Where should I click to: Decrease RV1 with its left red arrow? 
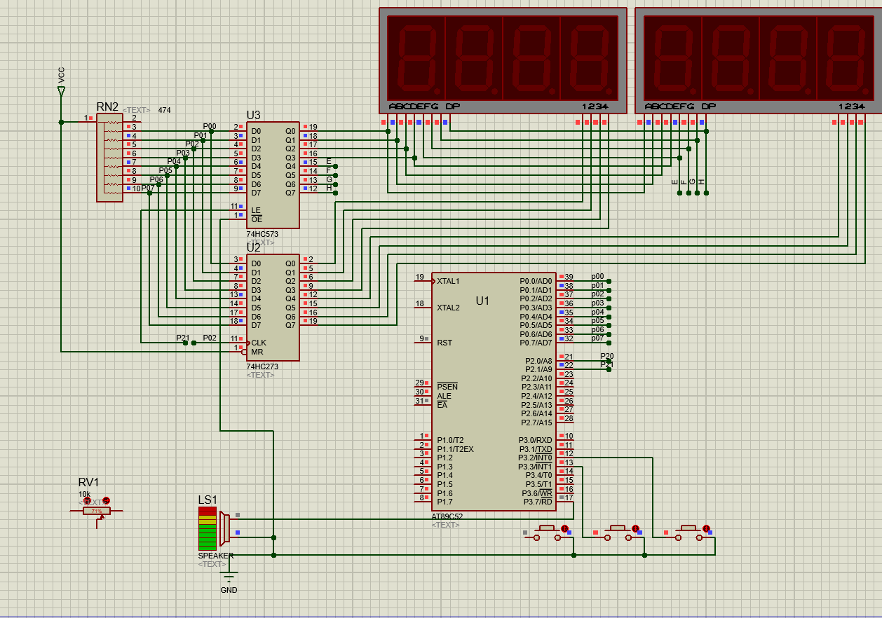(87, 501)
